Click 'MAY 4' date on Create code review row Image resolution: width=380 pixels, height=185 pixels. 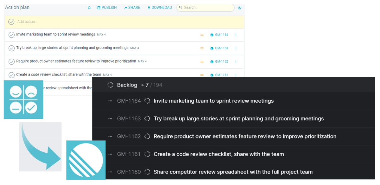click(x=107, y=75)
